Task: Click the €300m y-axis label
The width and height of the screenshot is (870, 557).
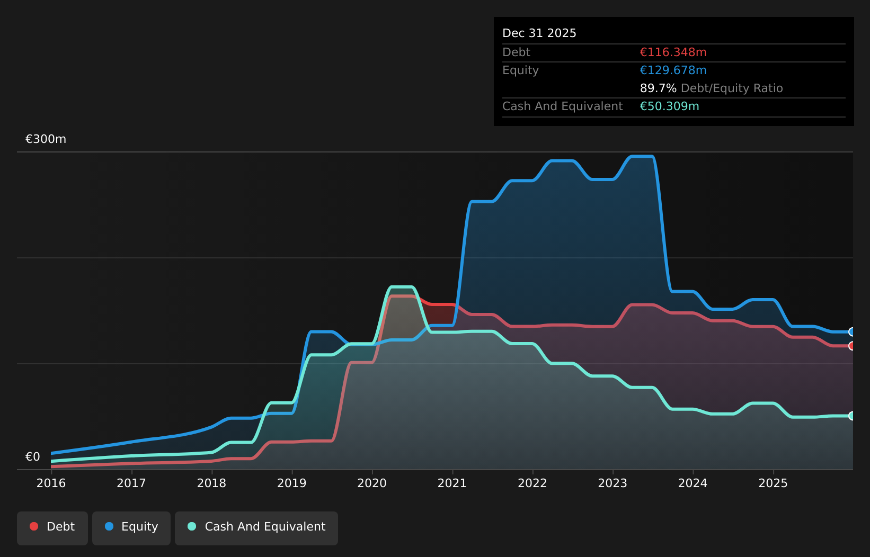Action: [x=46, y=139]
